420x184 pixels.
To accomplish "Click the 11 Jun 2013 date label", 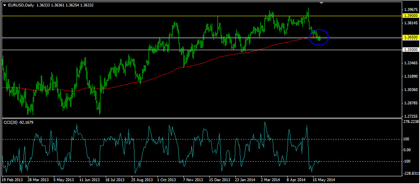I will (x=90, y=180).
